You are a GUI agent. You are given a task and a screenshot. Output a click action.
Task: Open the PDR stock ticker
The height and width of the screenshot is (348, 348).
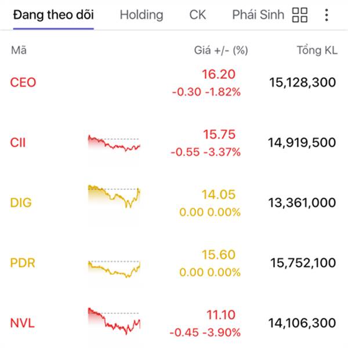pyautogui.click(x=23, y=263)
